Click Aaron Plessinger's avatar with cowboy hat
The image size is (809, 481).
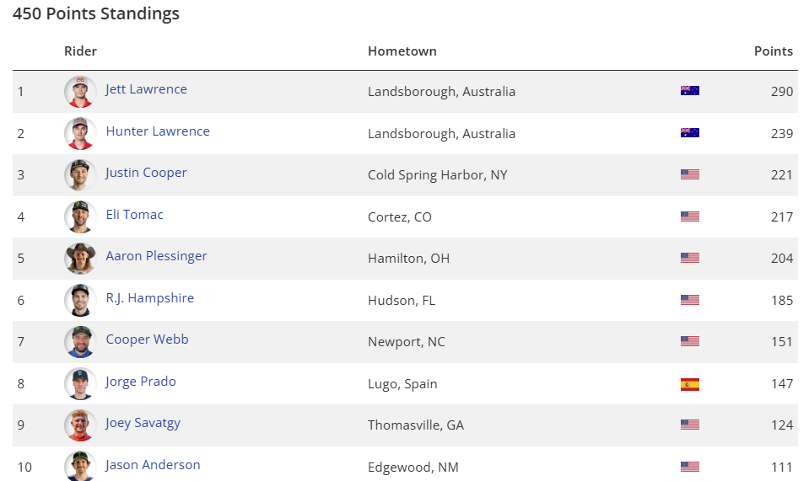point(80,258)
